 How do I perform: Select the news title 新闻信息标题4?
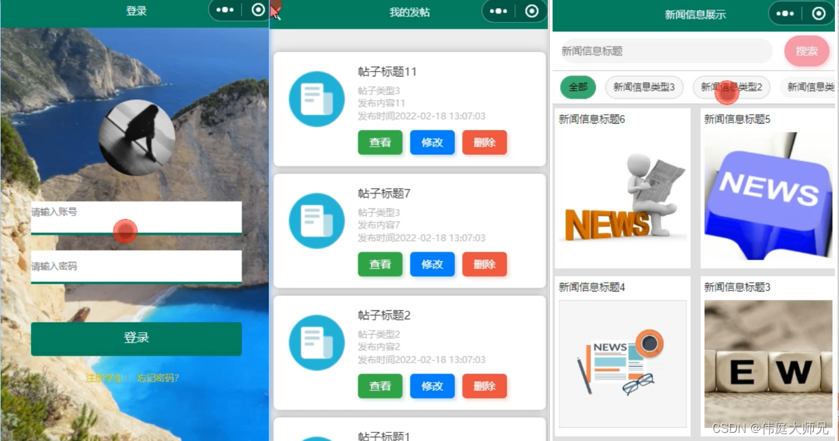(x=592, y=287)
